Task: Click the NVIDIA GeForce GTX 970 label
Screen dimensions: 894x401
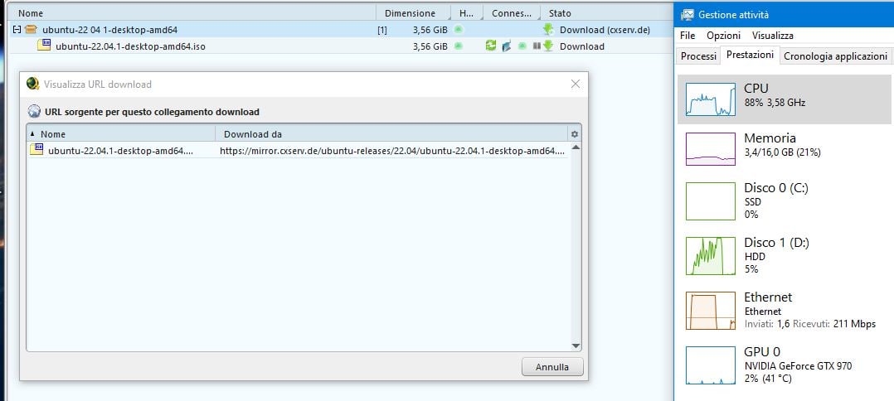Action: 798,366
